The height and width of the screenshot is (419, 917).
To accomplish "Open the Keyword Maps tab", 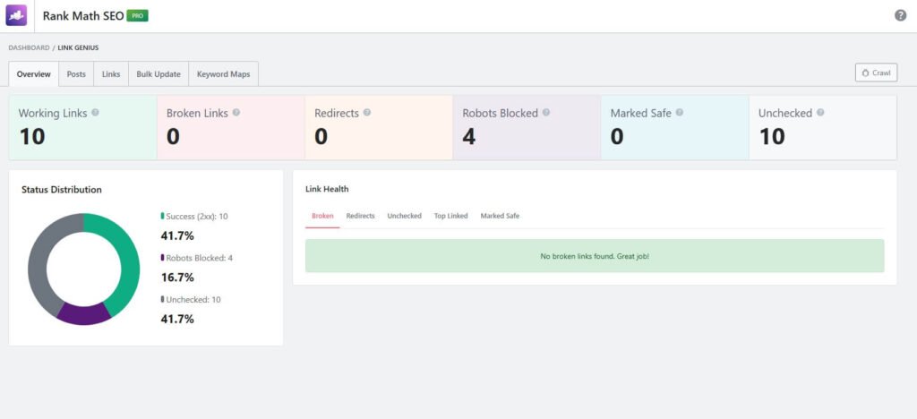I will pos(223,74).
